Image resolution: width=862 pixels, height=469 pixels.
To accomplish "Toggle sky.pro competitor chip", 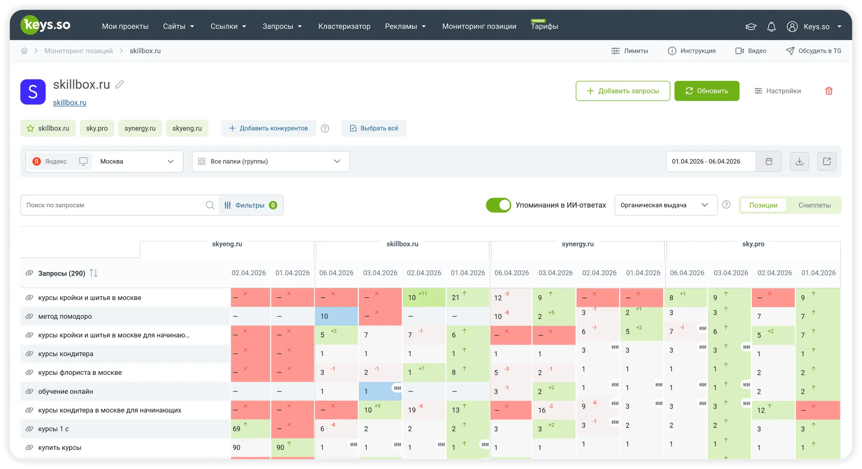I will [97, 128].
